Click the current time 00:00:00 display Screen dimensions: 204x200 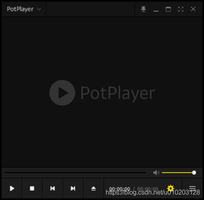pyautogui.click(x=120, y=189)
